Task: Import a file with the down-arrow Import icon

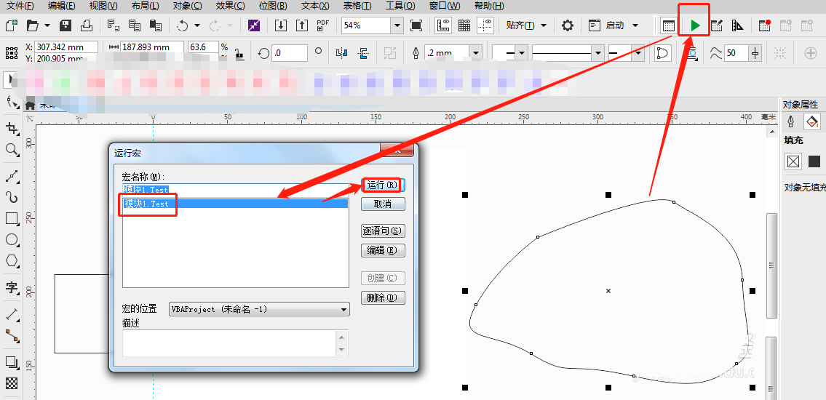Action: tap(281, 25)
